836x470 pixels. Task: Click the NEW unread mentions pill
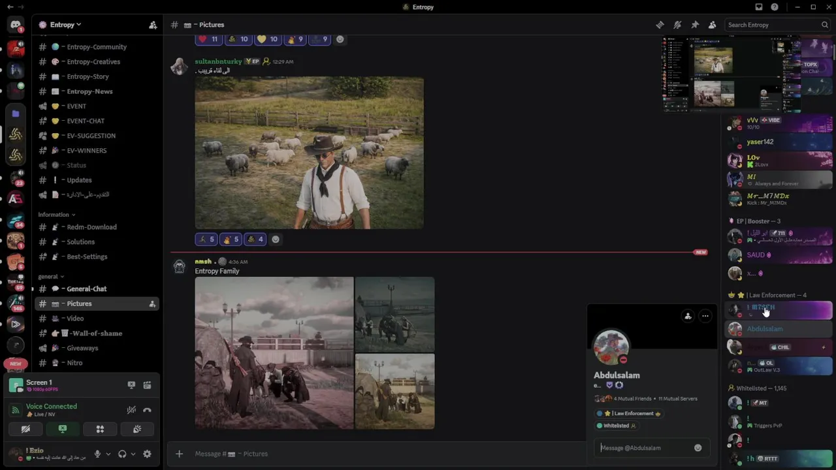16,364
